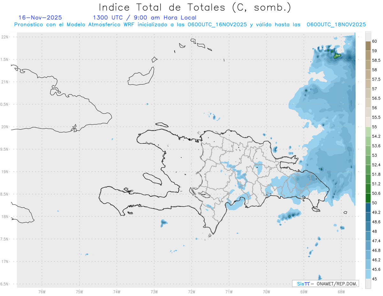Select the date label '16-Nov-2025'
Viewport: 383px width, 296px height.
pyautogui.click(x=40, y=18)
